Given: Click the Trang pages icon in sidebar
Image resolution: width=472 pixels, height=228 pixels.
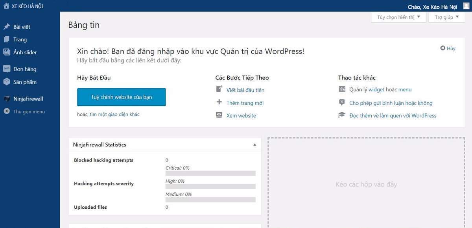Looking at the screenshot, I should pyautogui.click(x=7, y=39).
